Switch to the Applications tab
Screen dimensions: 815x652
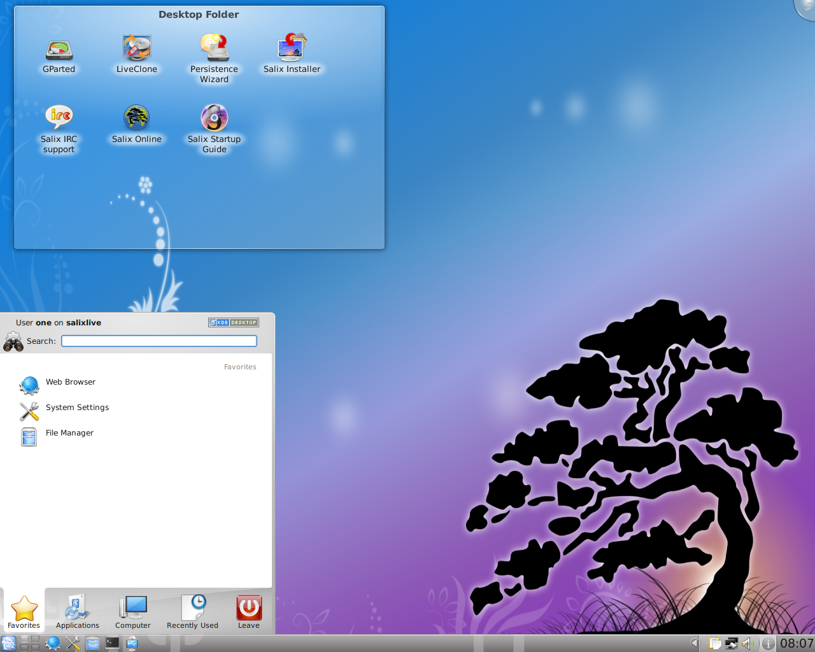tap(77, 611)
